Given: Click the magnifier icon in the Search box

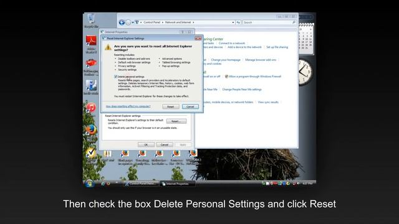Looking at the screenshot, I should 294,22.
